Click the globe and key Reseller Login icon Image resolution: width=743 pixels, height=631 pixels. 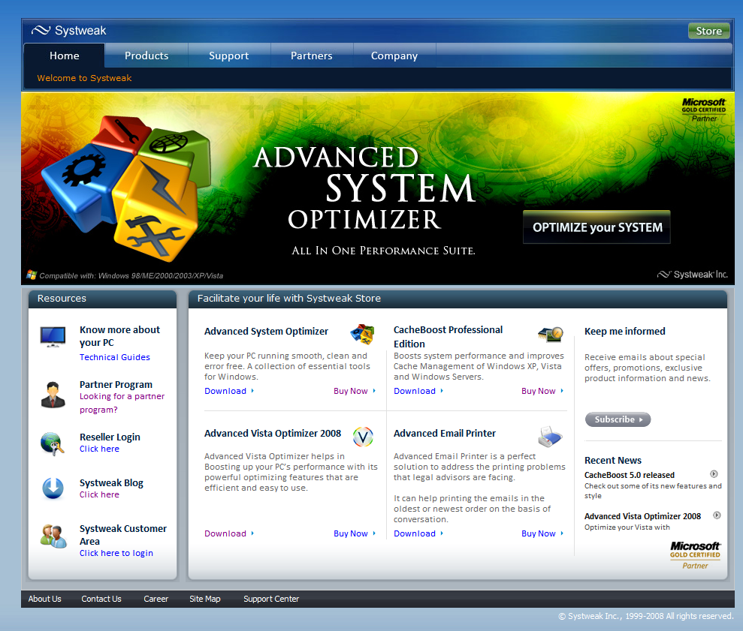(x=52, y=444)
